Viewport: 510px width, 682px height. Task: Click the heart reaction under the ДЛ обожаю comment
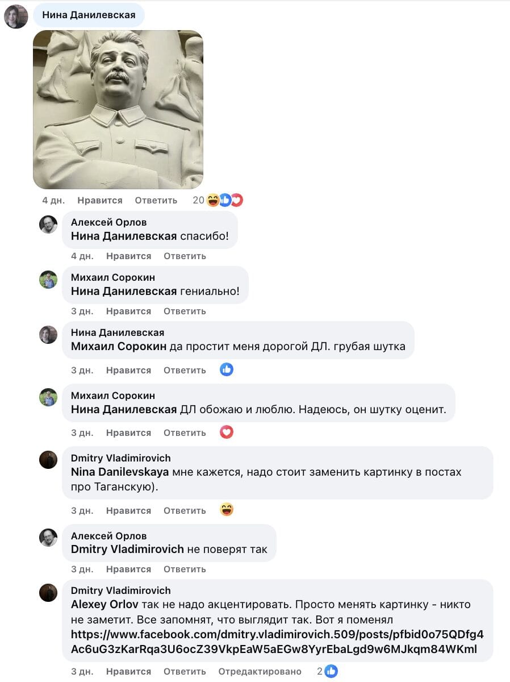[227, 433]
